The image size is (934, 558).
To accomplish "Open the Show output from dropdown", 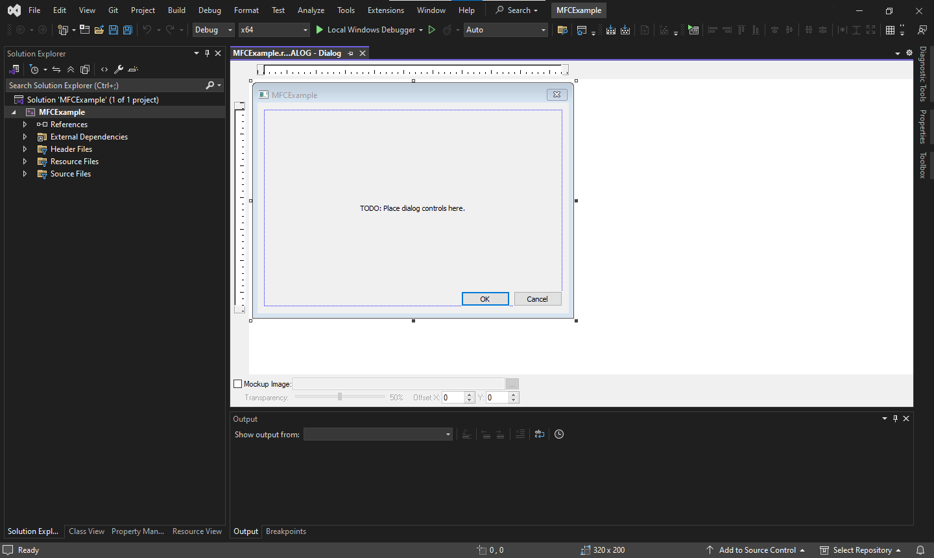I will pos(377,434).
